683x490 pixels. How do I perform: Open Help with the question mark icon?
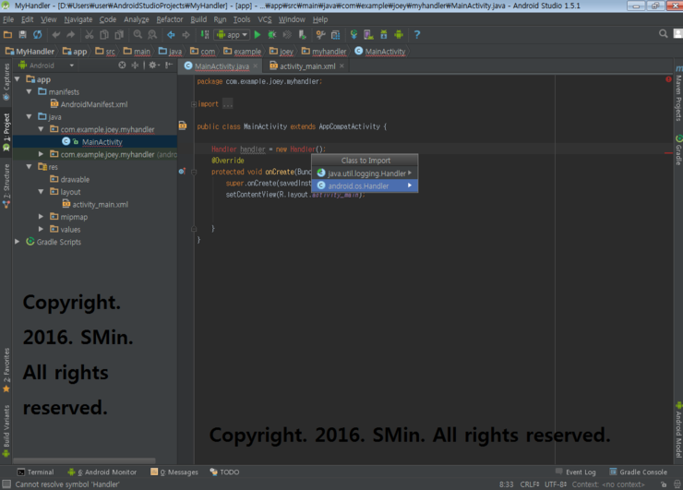[x=417, y=34]
